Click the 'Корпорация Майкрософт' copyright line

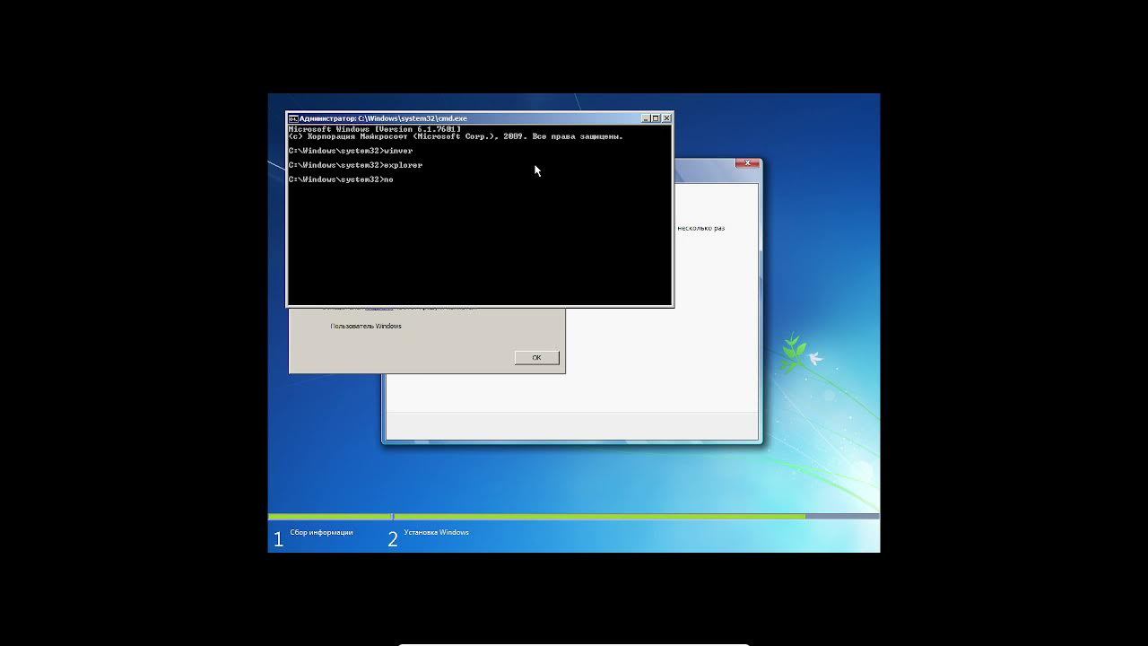(456, 136)
